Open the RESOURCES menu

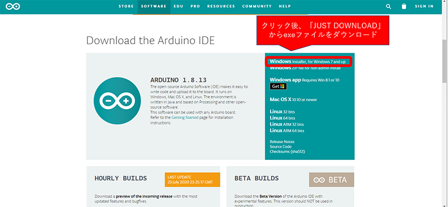click(x=221, y=6)
